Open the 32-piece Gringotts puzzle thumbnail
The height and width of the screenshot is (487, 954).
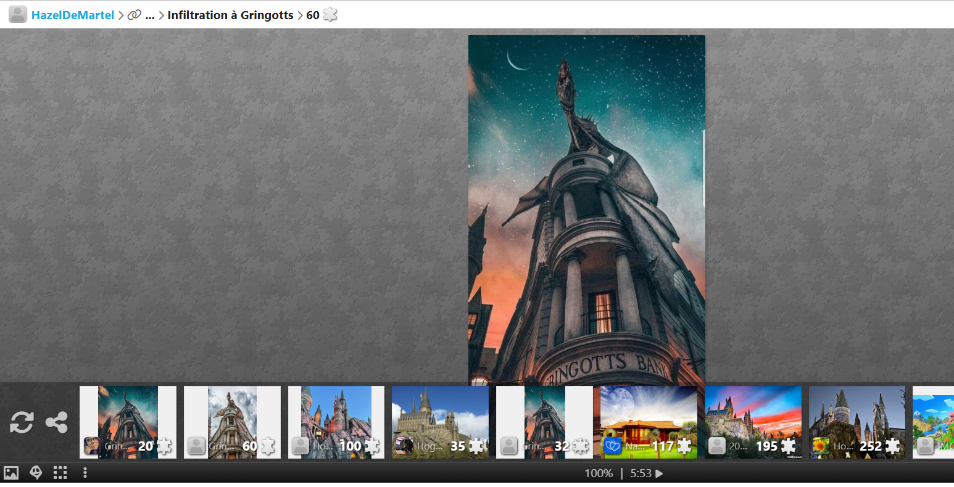pos(544,422)
